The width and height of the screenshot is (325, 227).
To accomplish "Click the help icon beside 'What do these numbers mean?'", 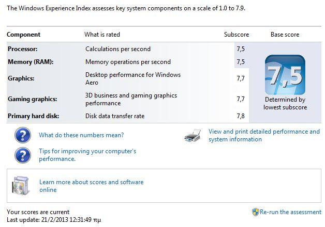I will [x=23, y=135].
